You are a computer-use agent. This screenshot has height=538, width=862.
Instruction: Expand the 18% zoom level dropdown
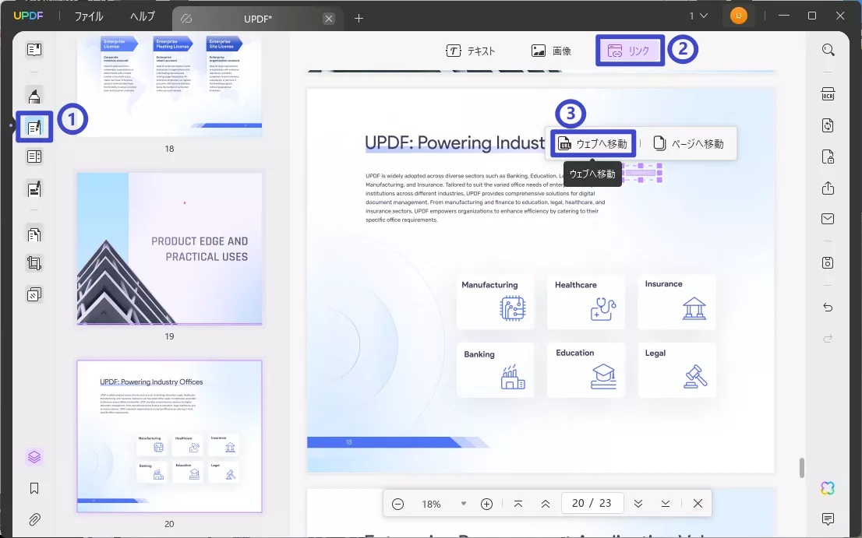464,504
